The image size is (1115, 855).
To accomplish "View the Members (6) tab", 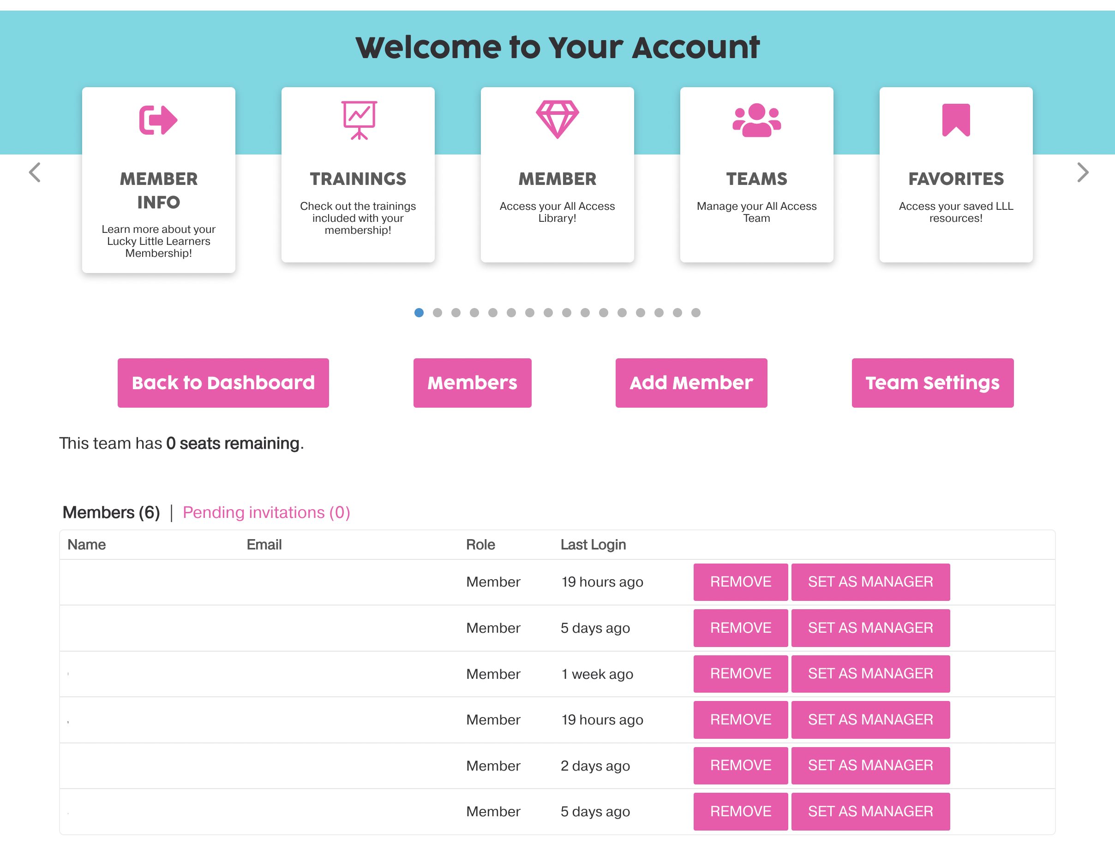I will [x=111, y=512].
